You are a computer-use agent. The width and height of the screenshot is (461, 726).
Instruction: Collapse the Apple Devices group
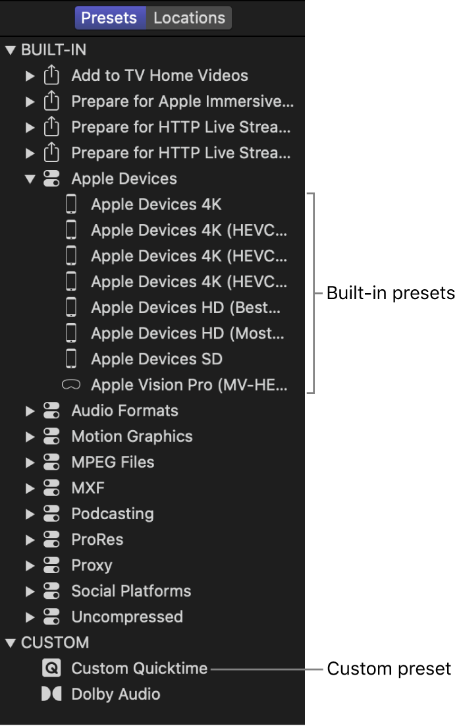[30, 179]
